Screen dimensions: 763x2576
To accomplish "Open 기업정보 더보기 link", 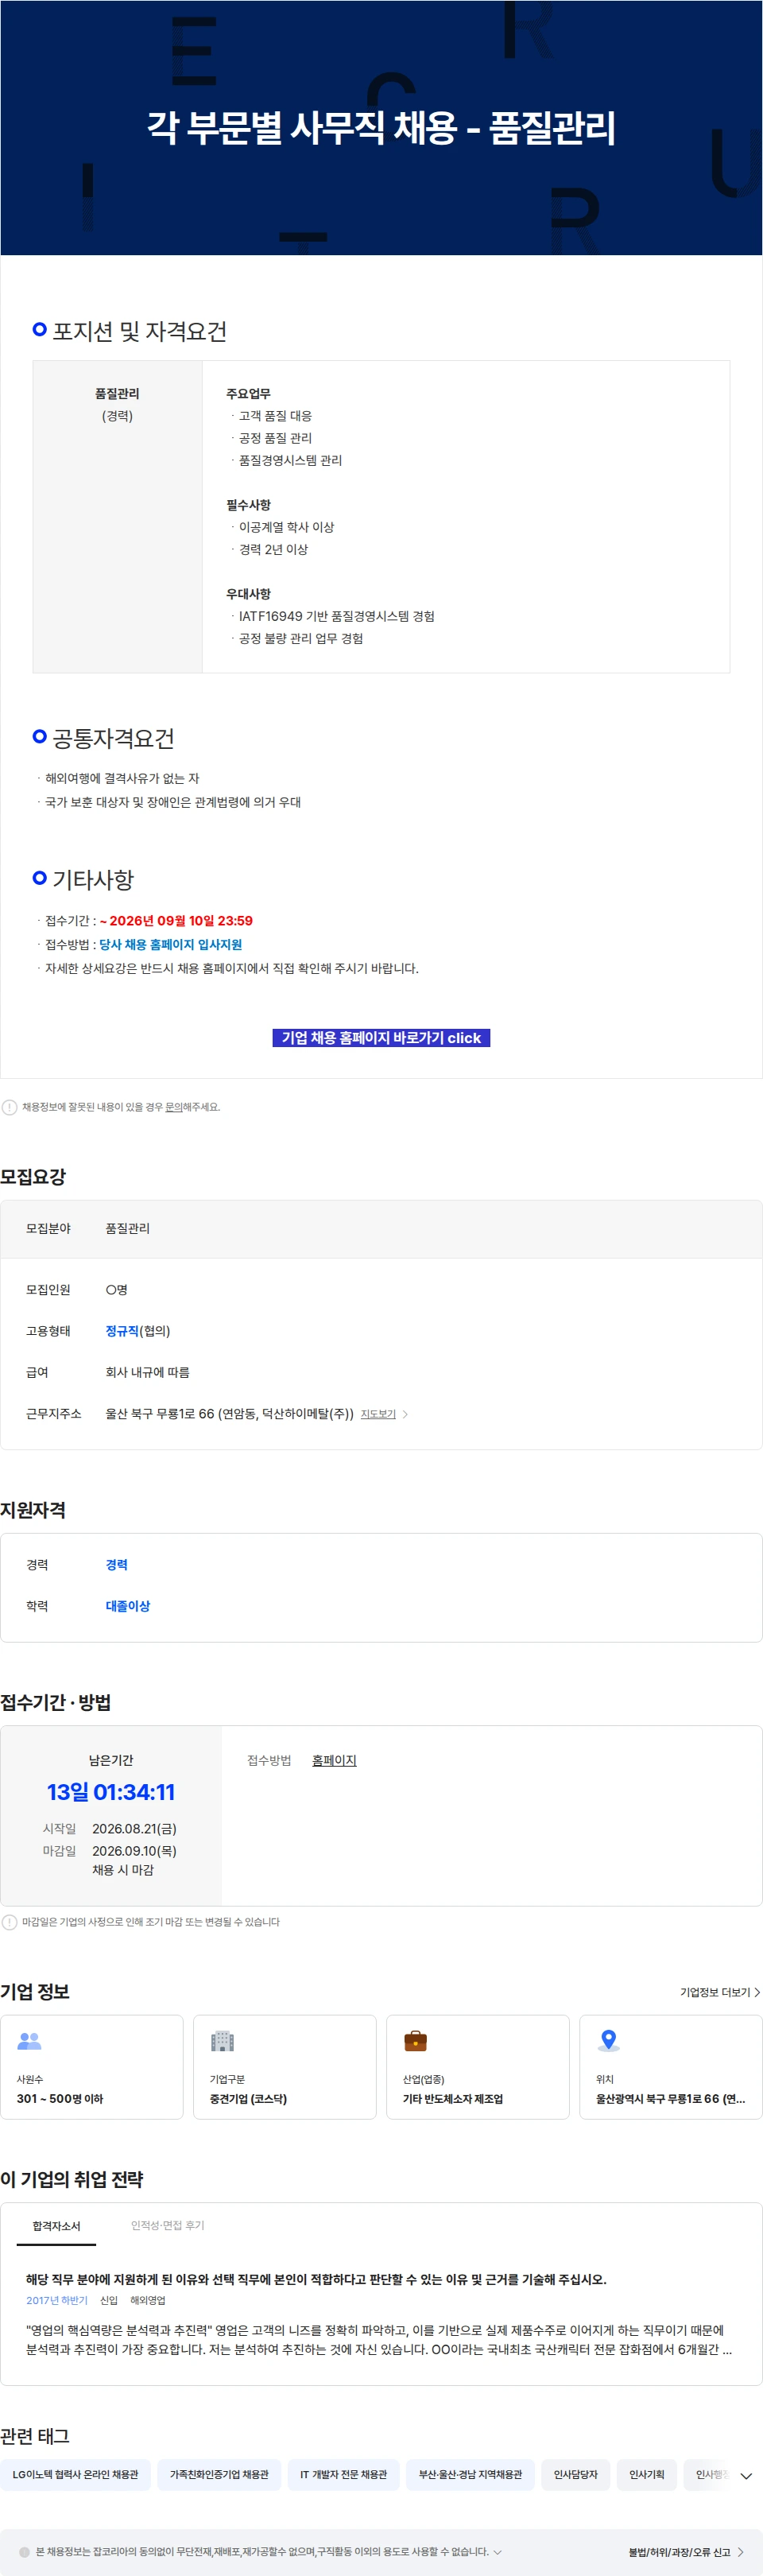I will point(720,1992).
